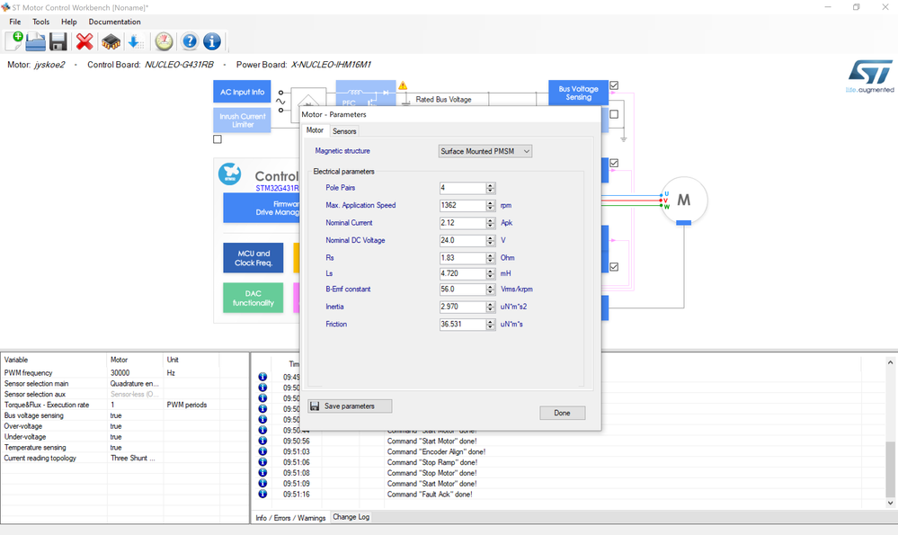Select the motor M symbol in the diagram
898x535 pixels.
(x=684, y=200)
